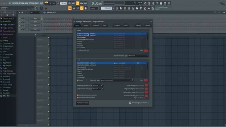226x127 pixels.
Task: Click the record button in the transport
Action: coord(58,3)
